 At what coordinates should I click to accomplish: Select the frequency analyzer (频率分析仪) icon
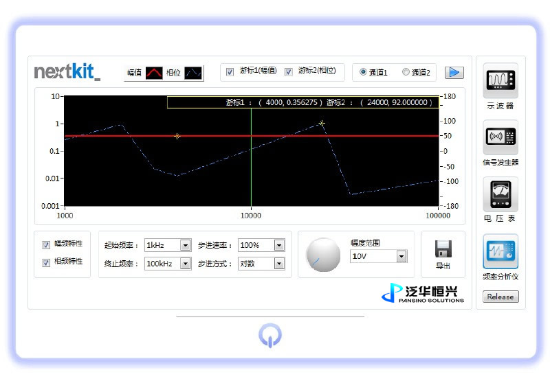(x=500, y=251)
